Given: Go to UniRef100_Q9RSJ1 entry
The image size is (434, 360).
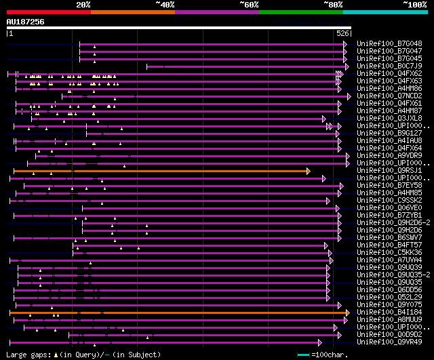Looking at the screenshot, I should (x=389, y=171).
